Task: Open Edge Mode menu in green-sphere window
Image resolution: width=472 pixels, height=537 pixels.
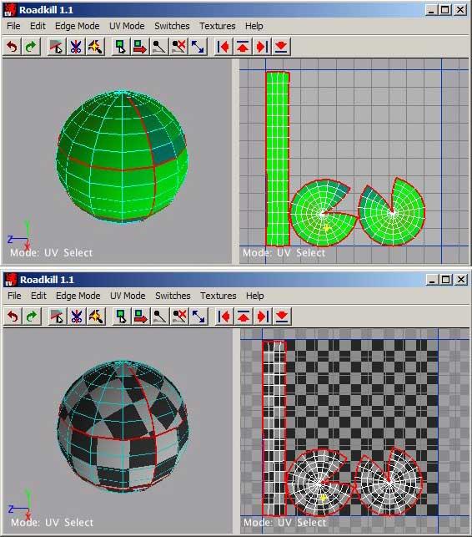Action: (78, 26)
